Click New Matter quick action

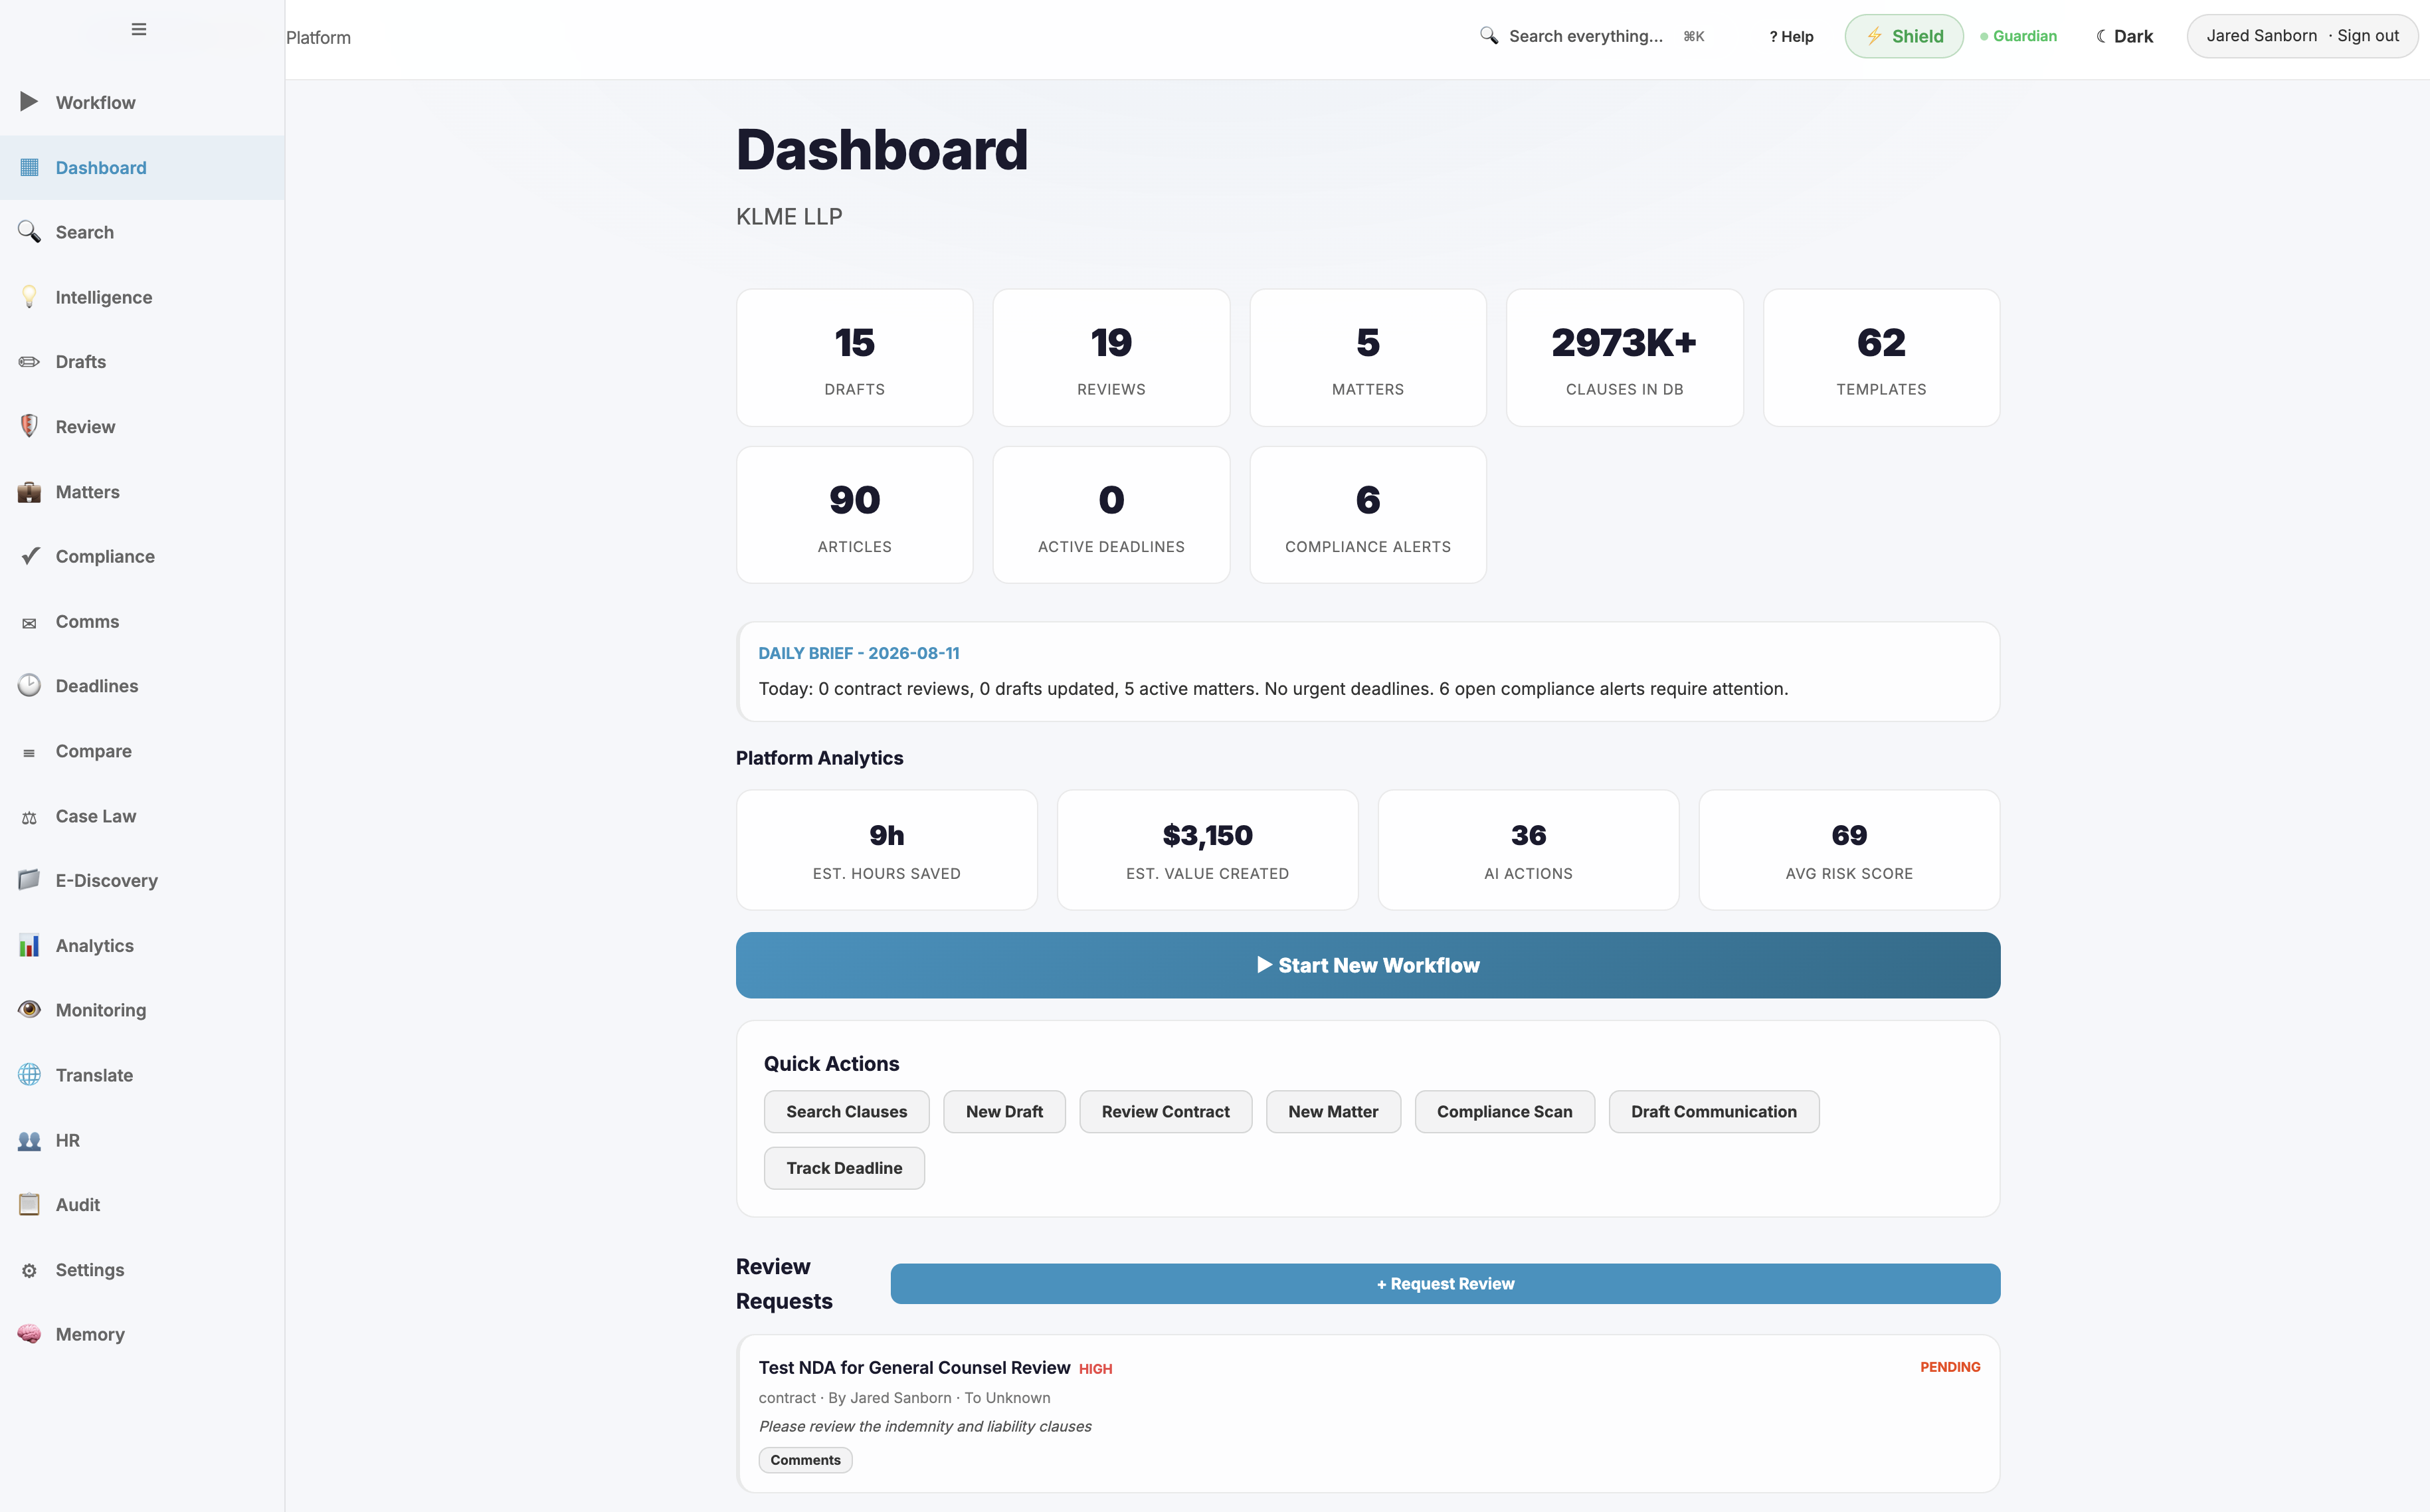click(x=1333, y=1111)
